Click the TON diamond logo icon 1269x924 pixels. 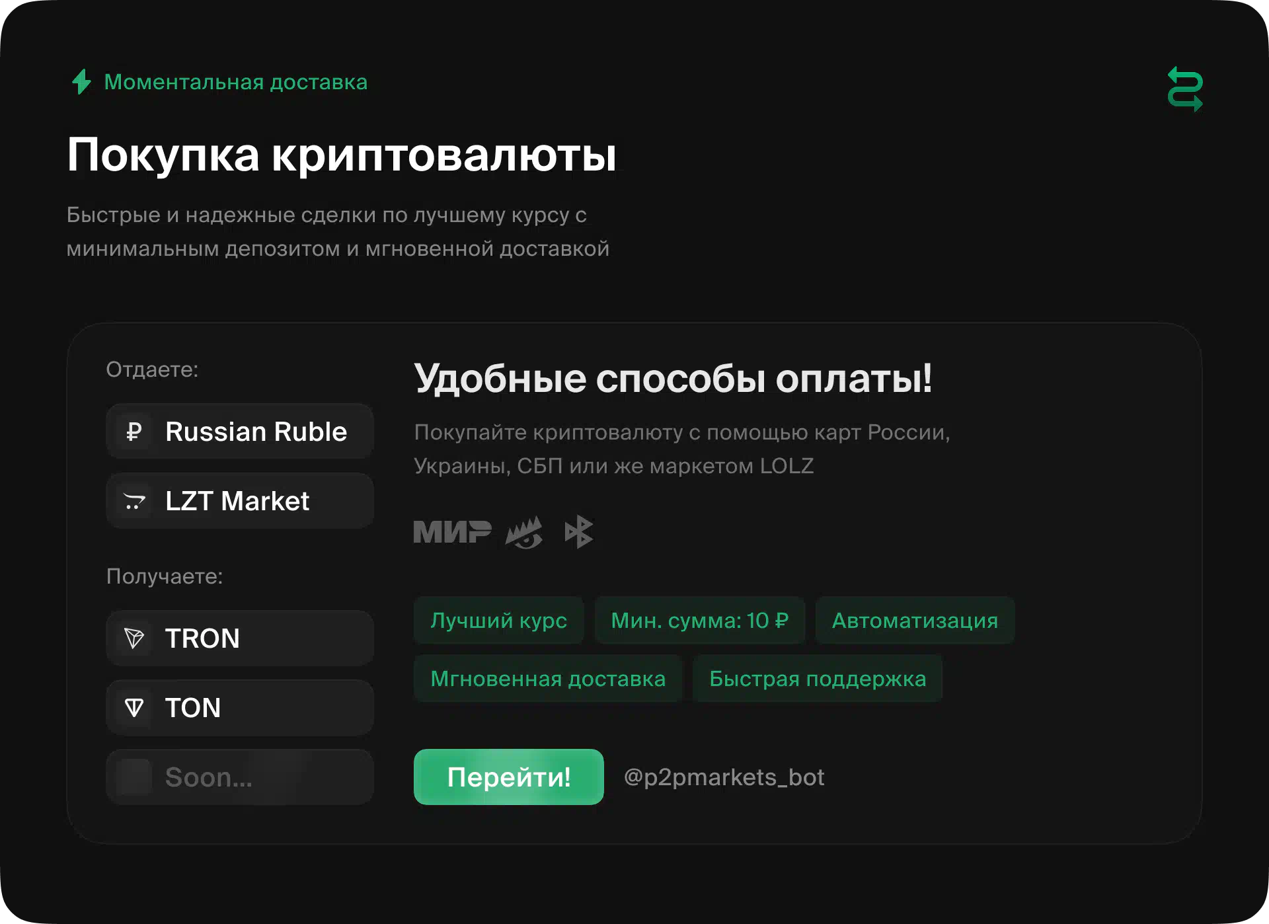(134, 708)
